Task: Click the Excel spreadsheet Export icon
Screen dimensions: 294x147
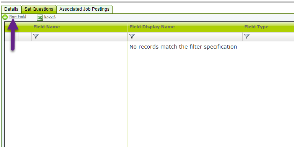Action: coord(40,18)
